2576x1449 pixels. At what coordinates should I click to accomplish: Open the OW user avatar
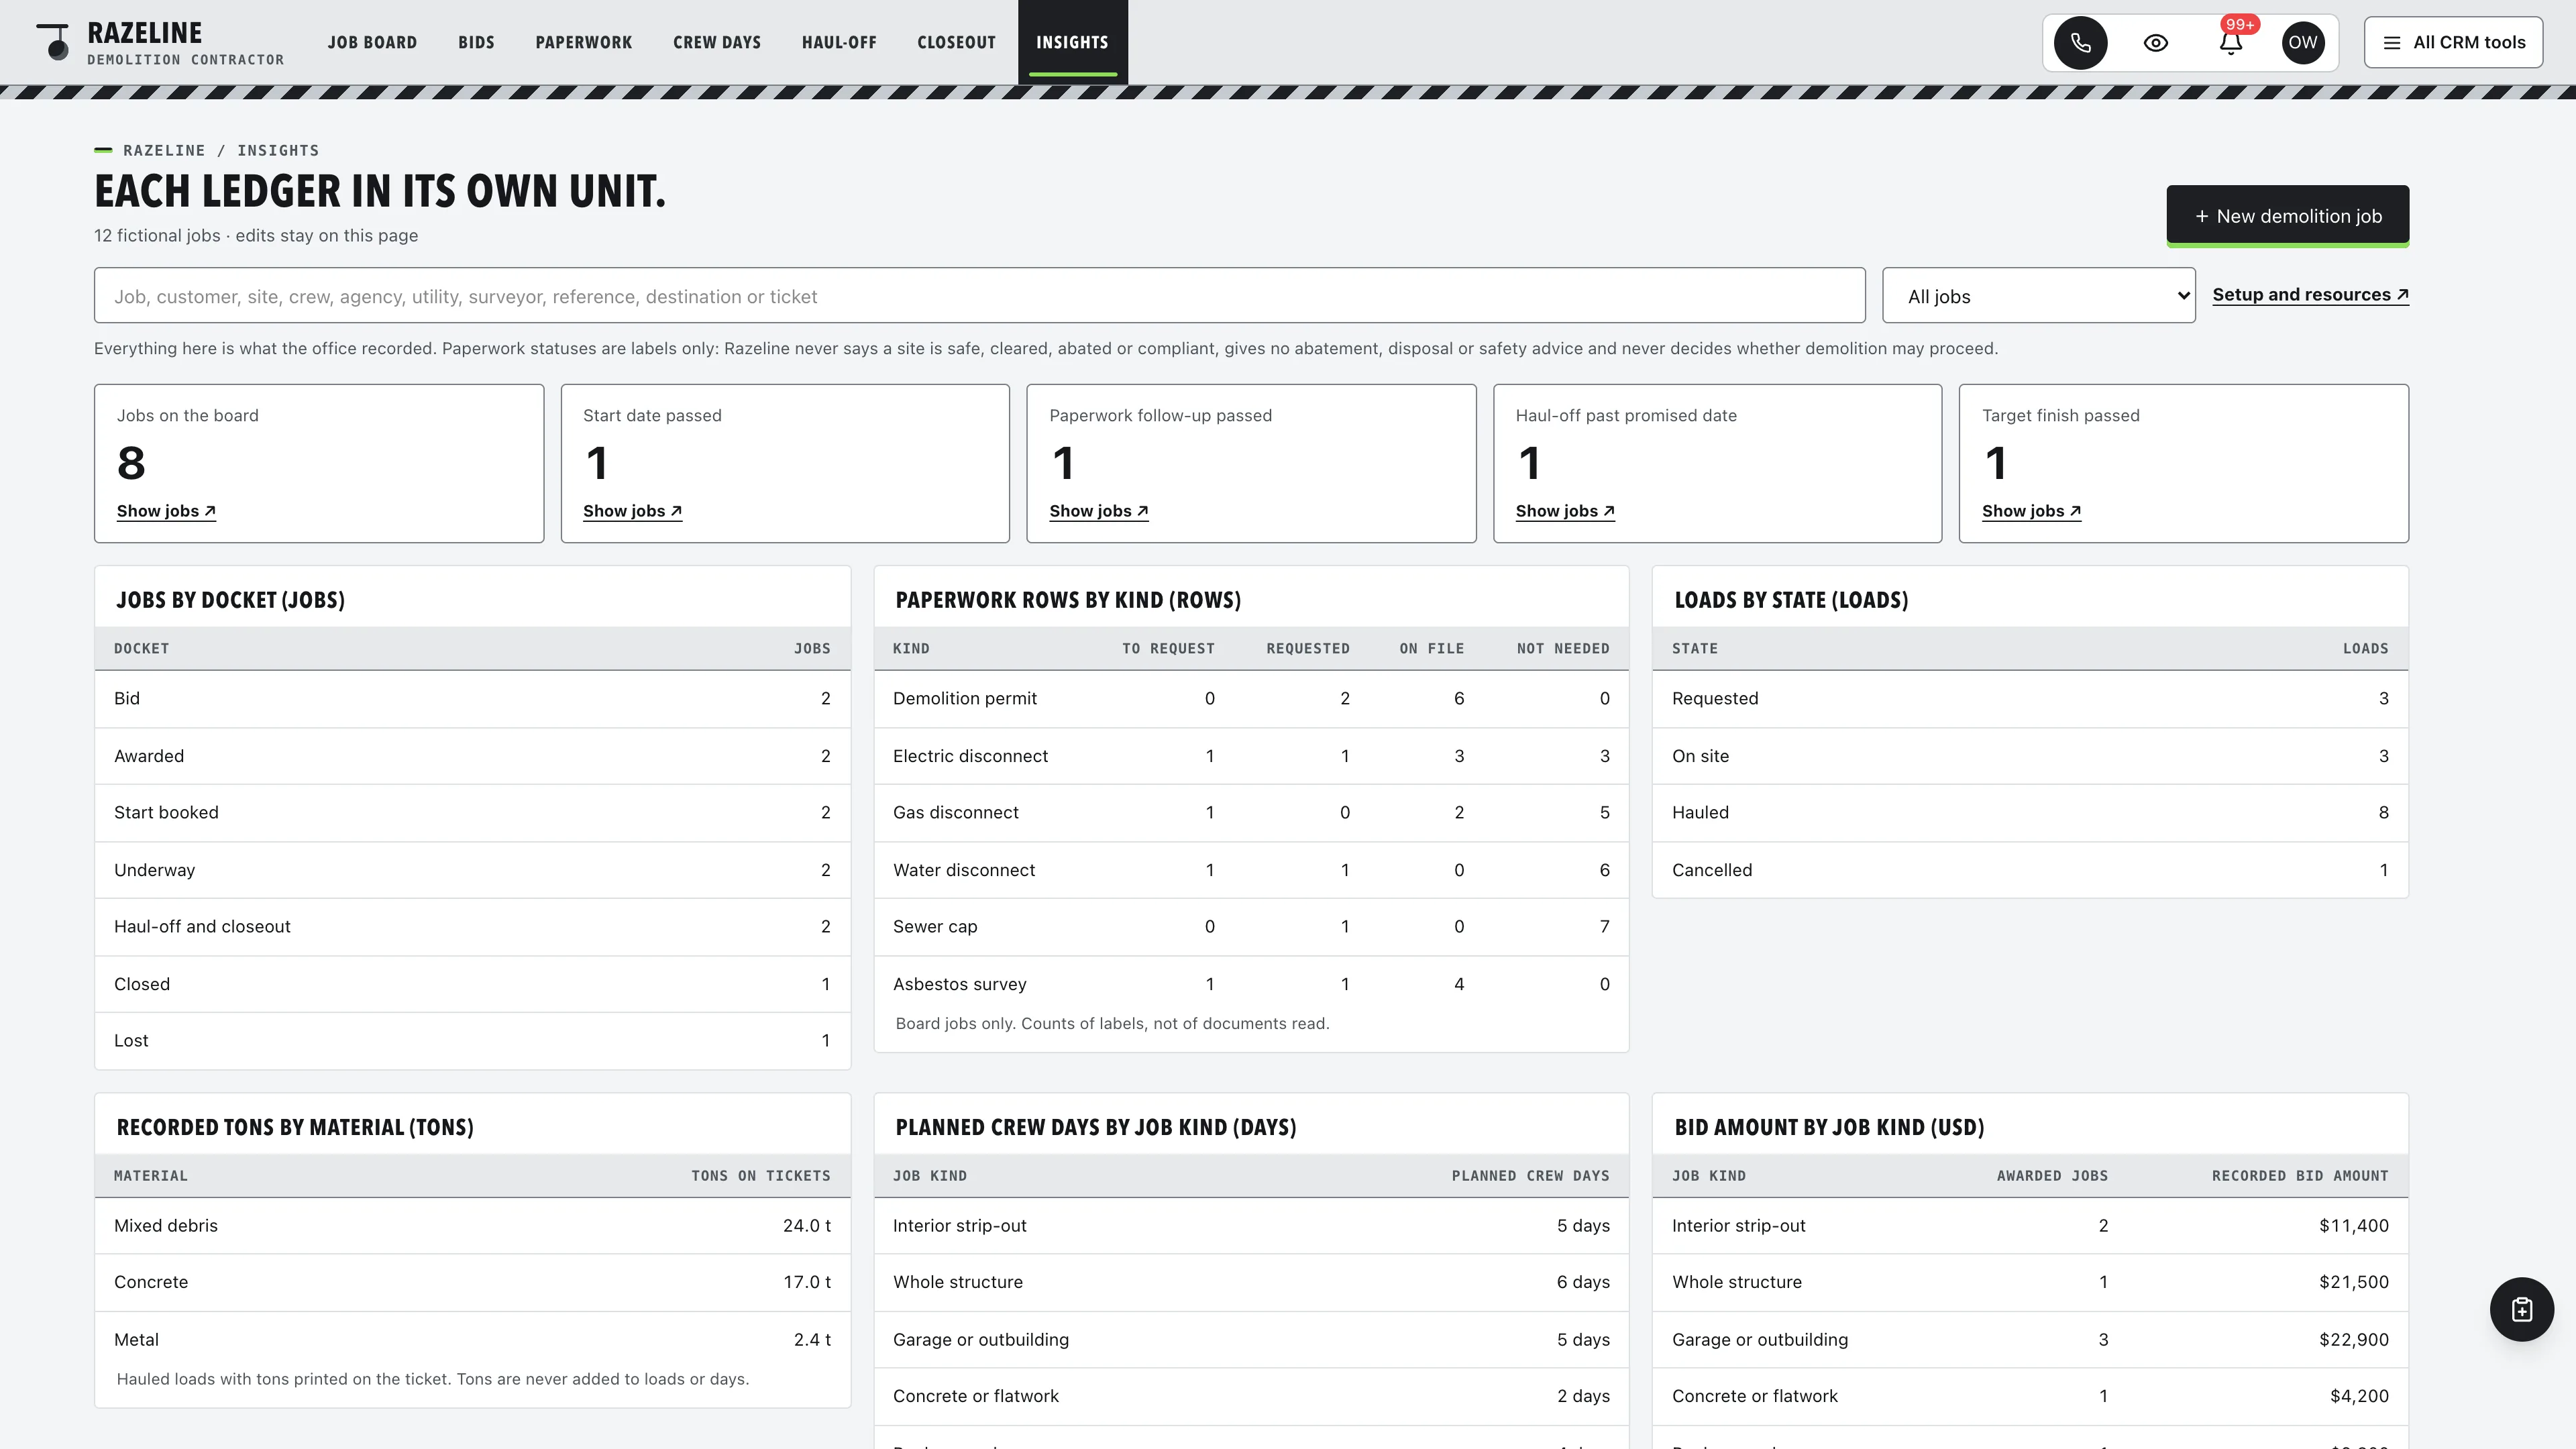(x=2302, y=43)
